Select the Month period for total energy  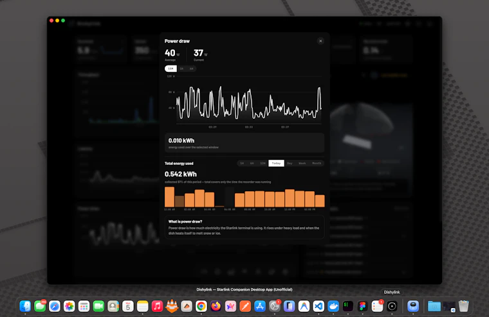click(317, 164)
